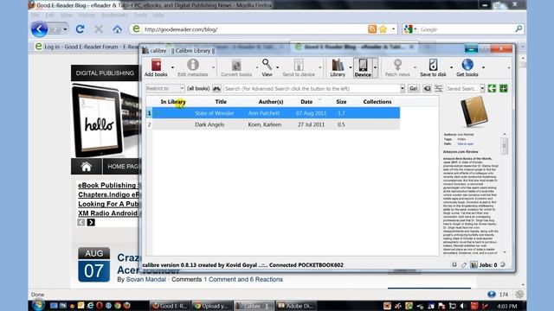Open Firefox Tools menu

click(x=140, y=16)
